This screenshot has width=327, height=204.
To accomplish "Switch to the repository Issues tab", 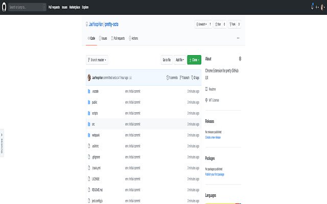I will 103,38.
